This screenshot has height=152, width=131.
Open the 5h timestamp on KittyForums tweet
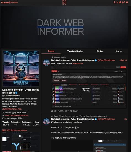pos(125,119)
